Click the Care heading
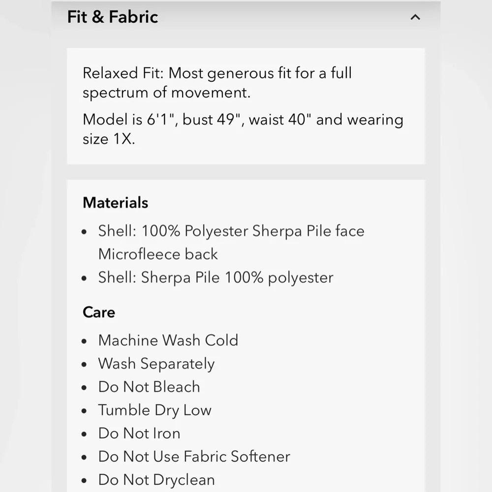 click(x=99, y=312)
